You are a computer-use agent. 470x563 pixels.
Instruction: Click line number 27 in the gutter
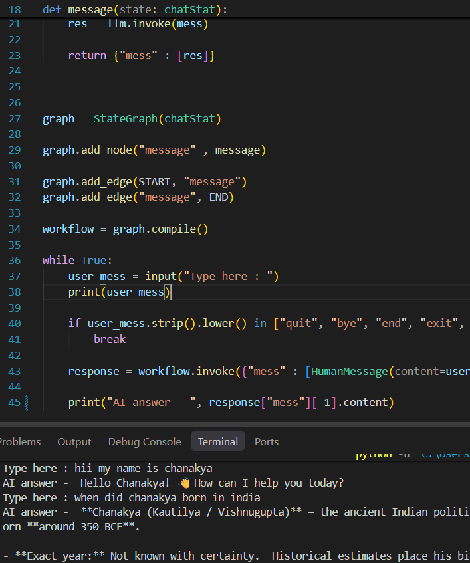15,119
